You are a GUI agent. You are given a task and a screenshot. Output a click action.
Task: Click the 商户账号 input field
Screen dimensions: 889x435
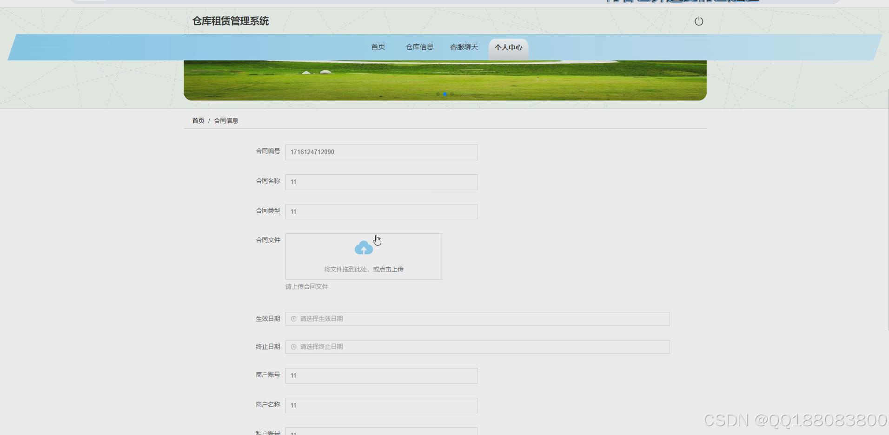(381, 376)
